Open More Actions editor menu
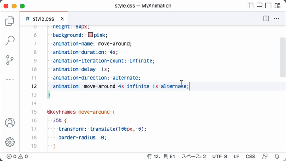 pyautogui.click(x=277, y=18)
